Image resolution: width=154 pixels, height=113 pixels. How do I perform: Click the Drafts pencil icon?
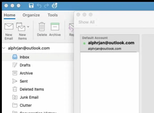tap(15, 65)
